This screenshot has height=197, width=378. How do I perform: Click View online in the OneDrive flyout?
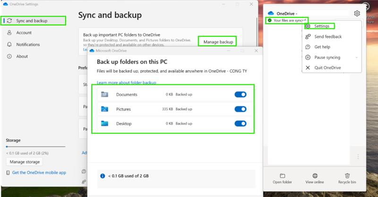click(315, 179)
